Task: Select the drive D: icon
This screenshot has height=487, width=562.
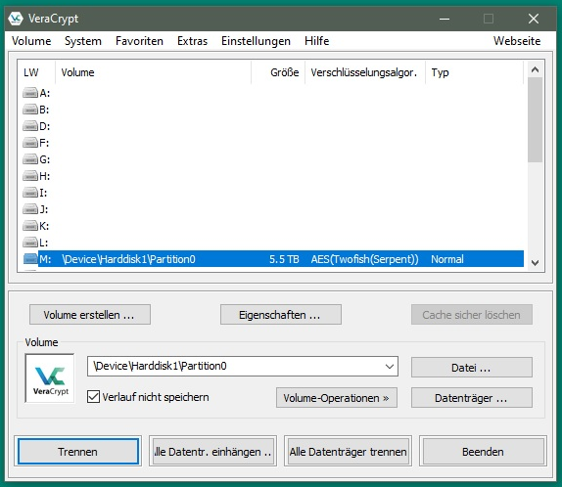Action: coord(30,126)
